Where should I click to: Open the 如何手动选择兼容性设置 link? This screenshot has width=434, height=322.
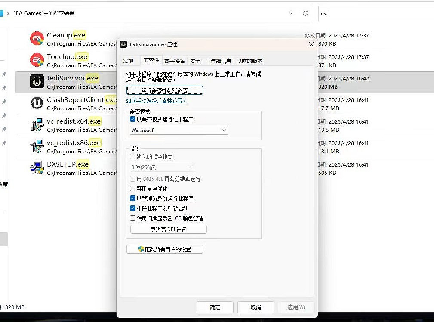[156, 101]
